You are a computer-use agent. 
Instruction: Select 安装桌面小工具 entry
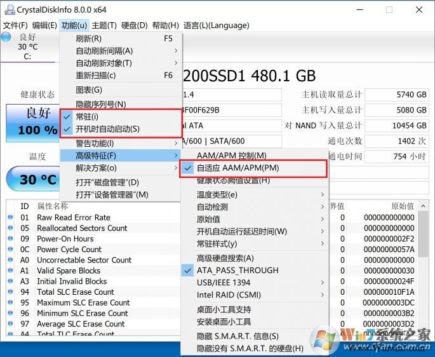[254, 321]
